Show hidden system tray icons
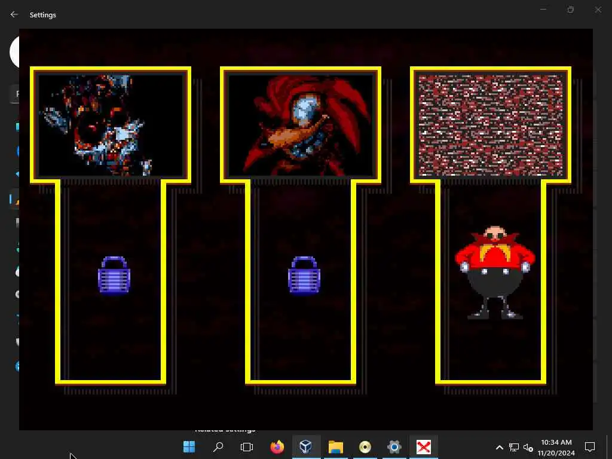Viewport: 612px width, 459px height. 499,447
